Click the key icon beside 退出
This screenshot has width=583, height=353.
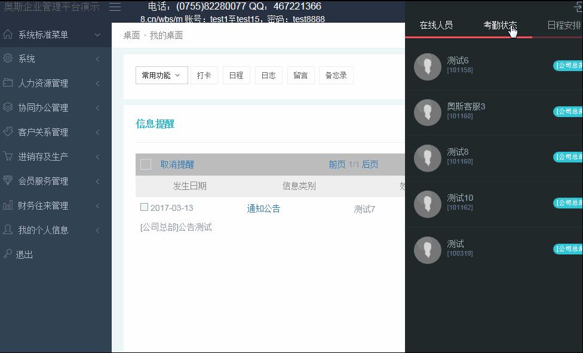point(8,254)
